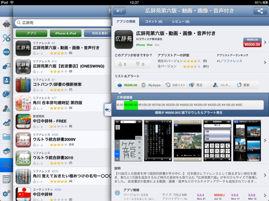This screenshot has width=269, height=201.
Task: Select the ユーティリティ 中日中辞林 row
Action: tap(62, 193)
